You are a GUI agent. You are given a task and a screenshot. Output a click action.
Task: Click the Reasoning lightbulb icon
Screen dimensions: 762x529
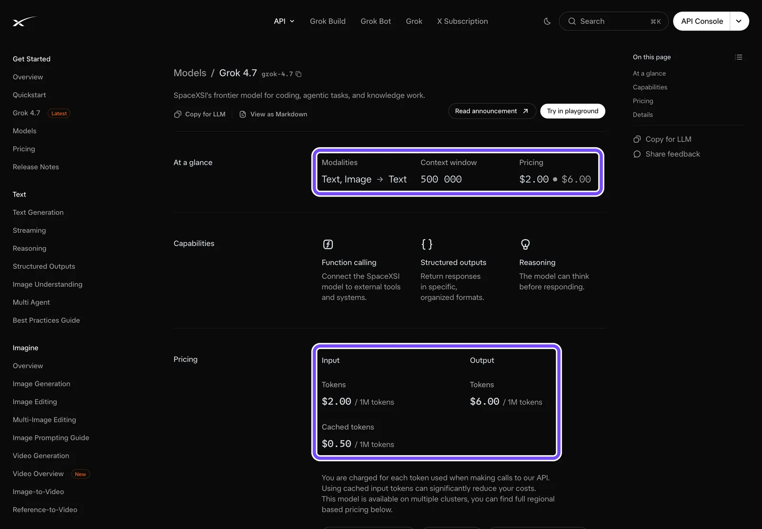tap(525, 244)
